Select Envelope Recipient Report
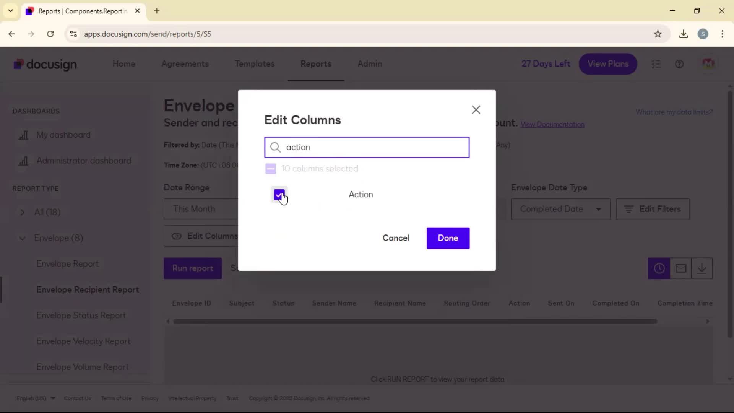 click(x=88, y=289)
